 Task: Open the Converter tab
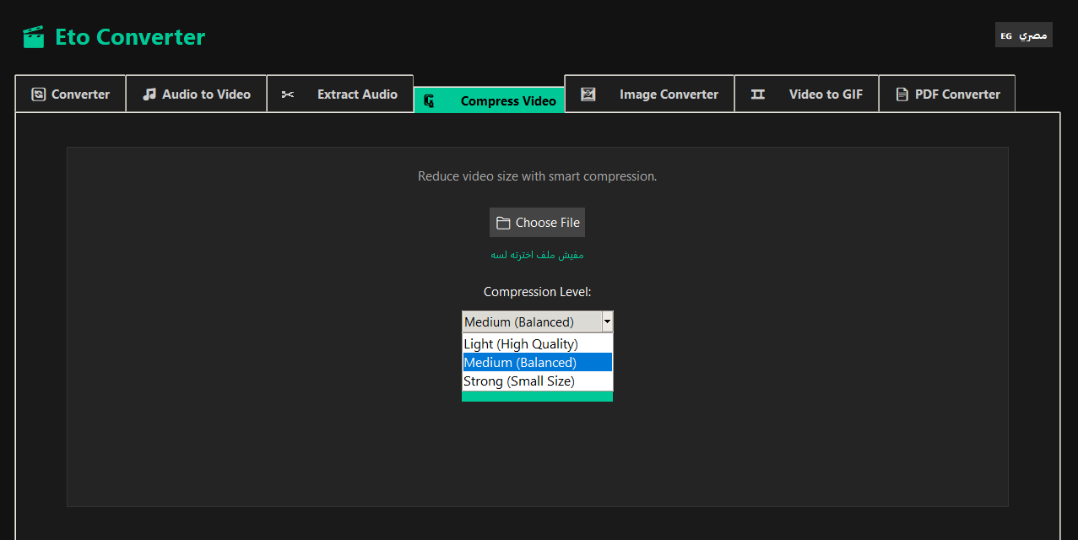[71, 94]
